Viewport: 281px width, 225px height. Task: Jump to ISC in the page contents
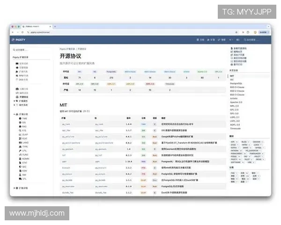click(232, 80)
